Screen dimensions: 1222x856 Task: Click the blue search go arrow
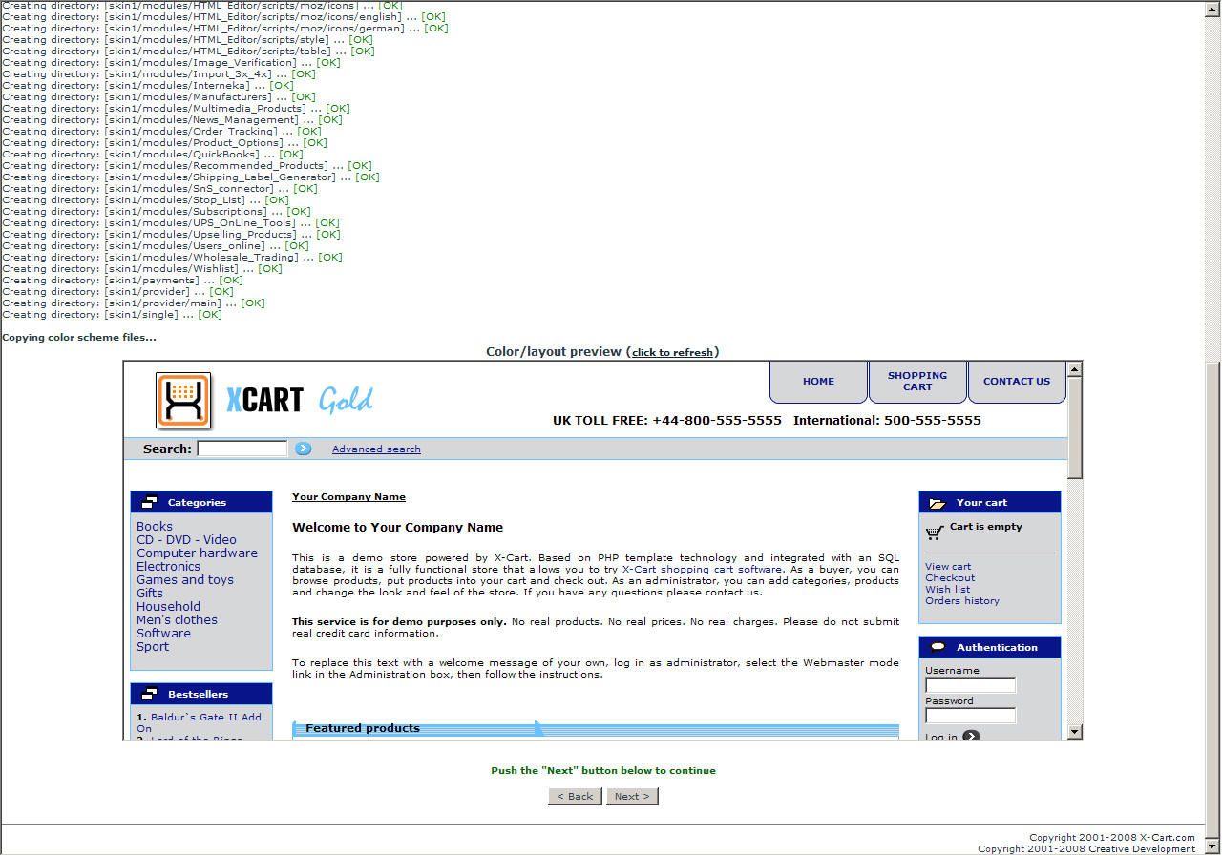click(x=303, y=449)
